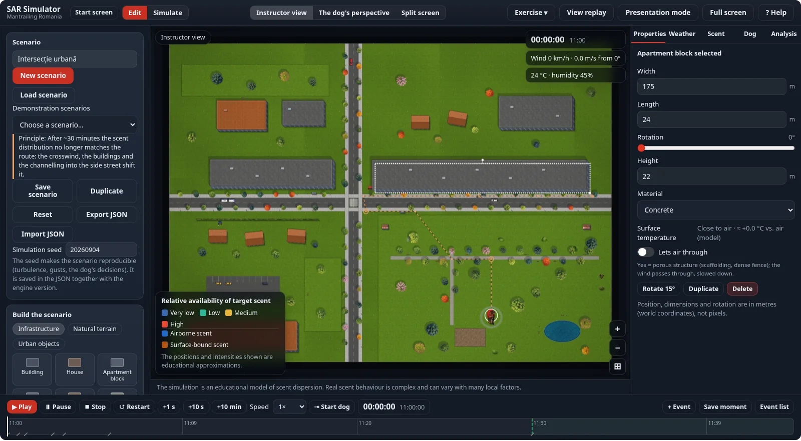
Task: Open the Dog tab
Action: pos(750,34)
